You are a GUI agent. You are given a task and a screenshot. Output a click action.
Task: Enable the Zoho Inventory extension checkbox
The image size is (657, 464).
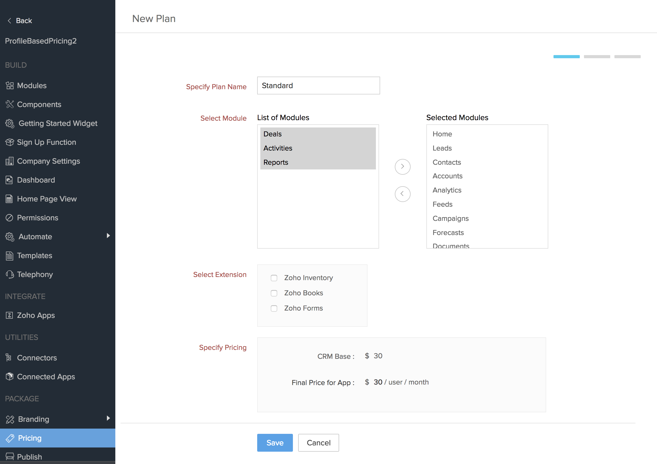point(274,278)
